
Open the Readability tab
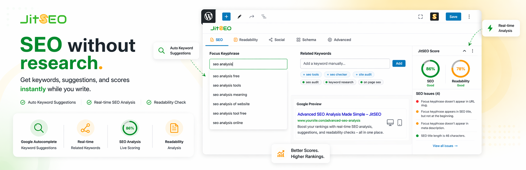click(246, 40)
